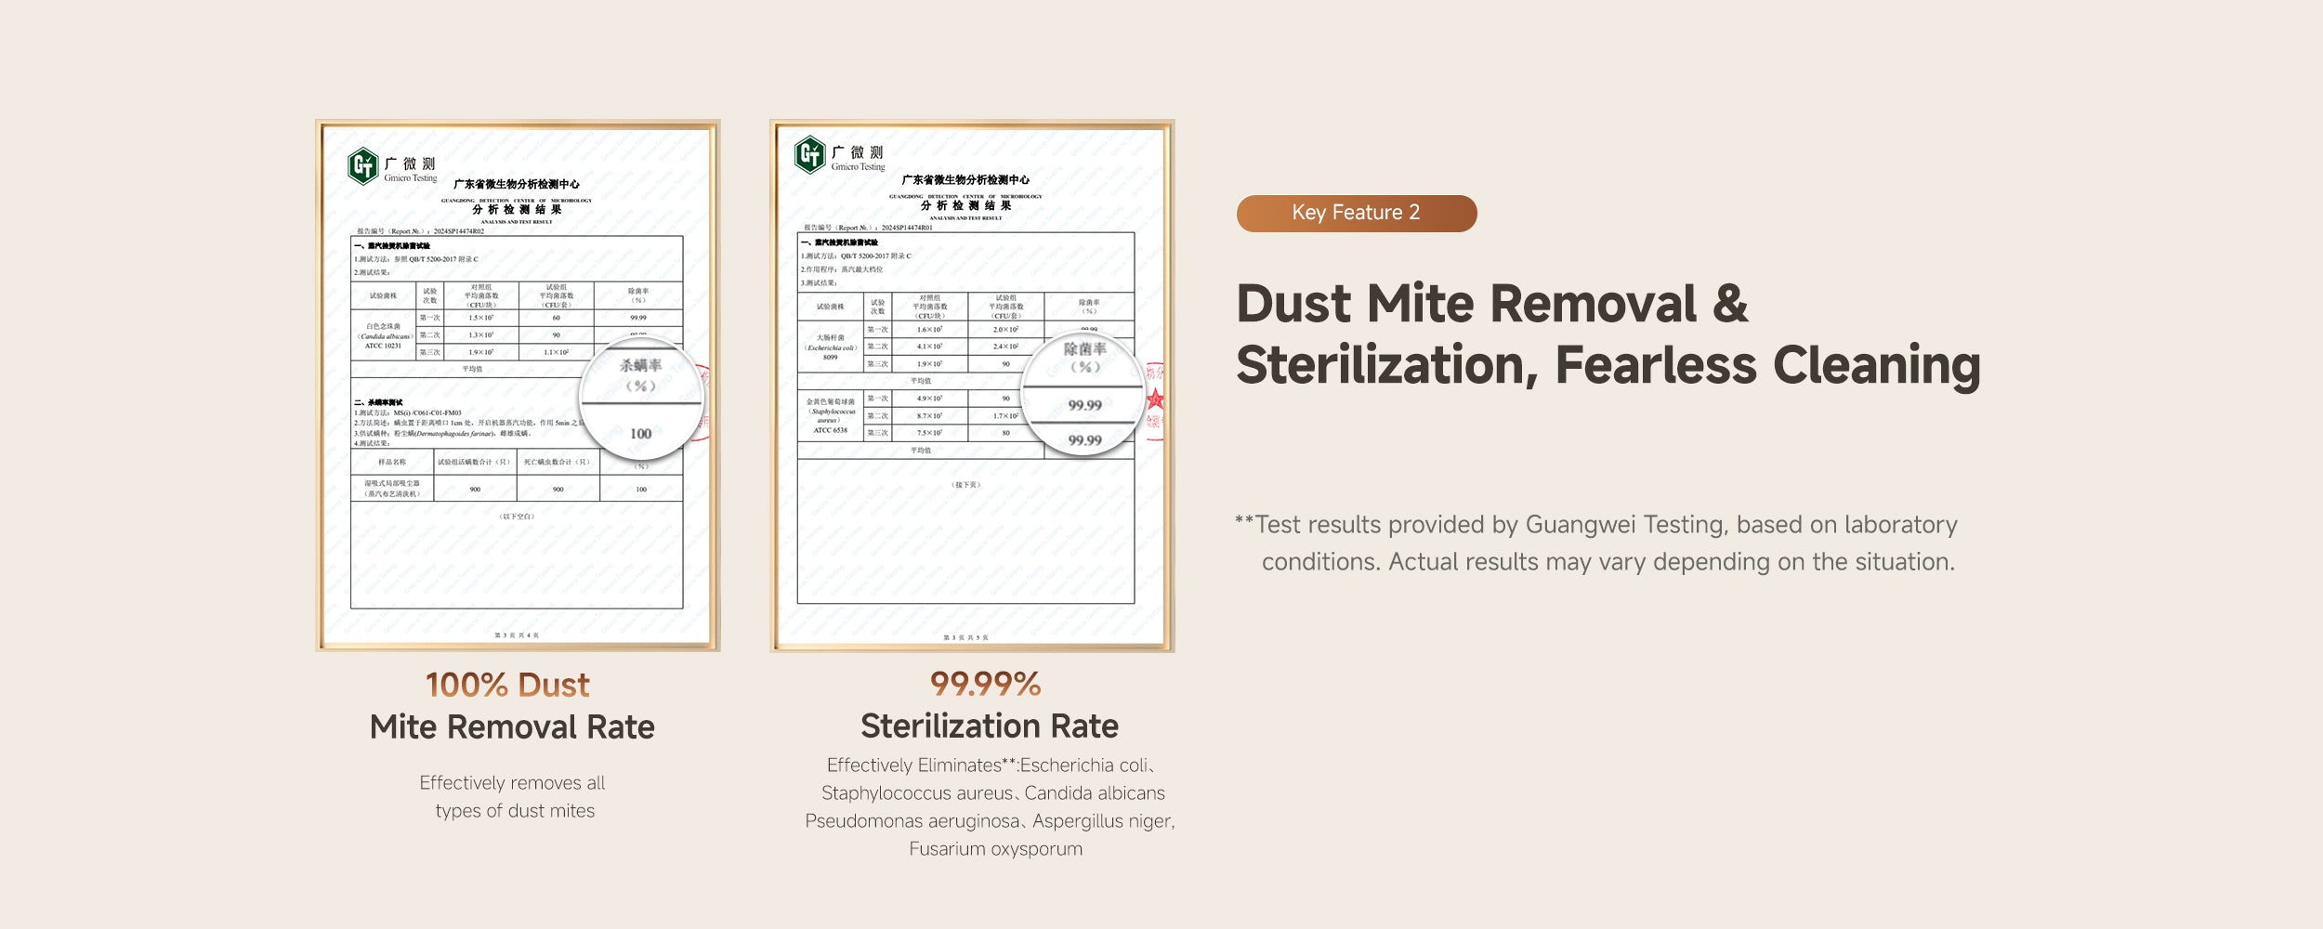Click the Mite Removal Rate label

[x=512, y=726]
